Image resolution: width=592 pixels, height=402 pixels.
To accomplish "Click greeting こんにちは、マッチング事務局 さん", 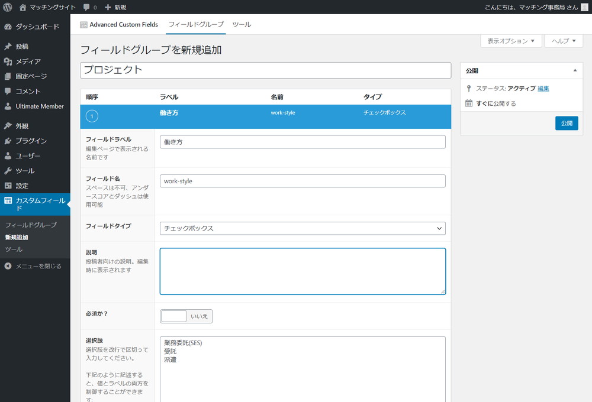I will tap(531, 7).
